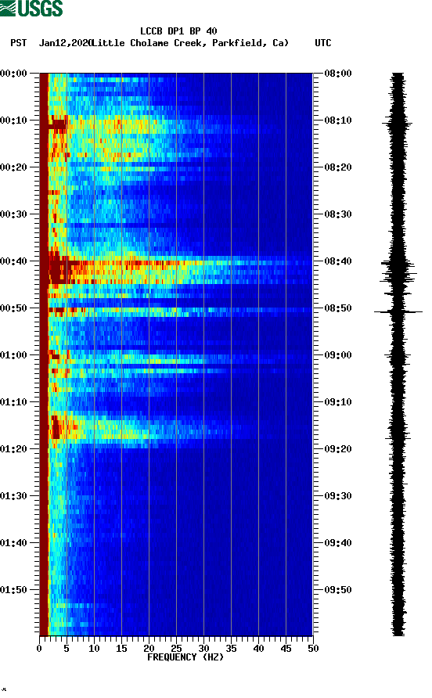Viewport: 432px width, 698px height.
Task: Click the 15 Hz frequency axis label
Action: pyautogui.click(x=121, y=649)
